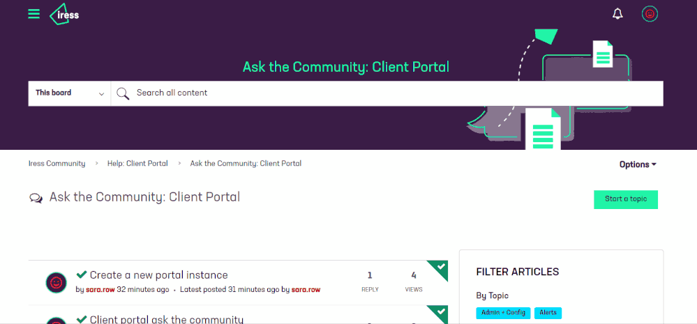Screen dimensions: 697x324
Task: Click the forum bubbles icon beside page title
Action: [x=36, y=198]
